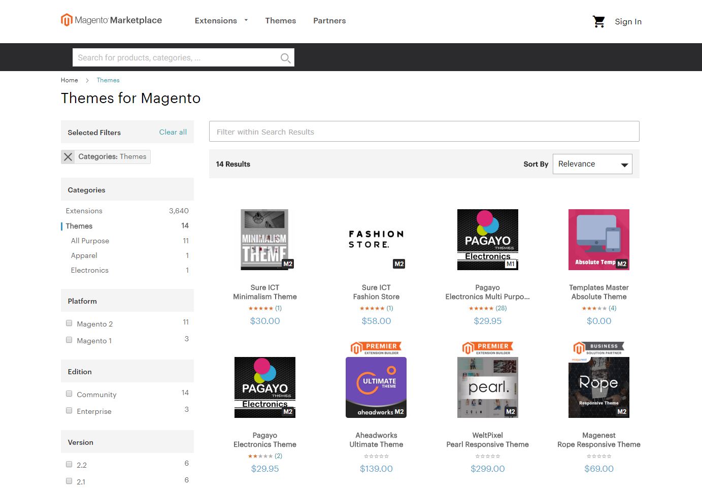
Task: Click empty star rating of Ultimate Theme
Action: click(x=376, y=456)
